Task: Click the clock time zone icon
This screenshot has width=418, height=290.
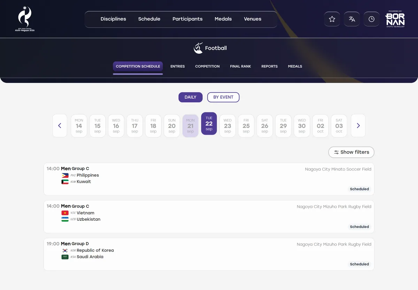Action: (x=371, y=19)
